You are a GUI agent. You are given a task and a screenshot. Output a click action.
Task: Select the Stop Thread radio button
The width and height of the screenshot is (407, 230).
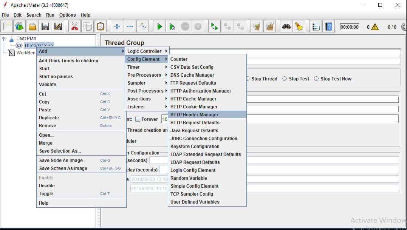coord(248,79)
